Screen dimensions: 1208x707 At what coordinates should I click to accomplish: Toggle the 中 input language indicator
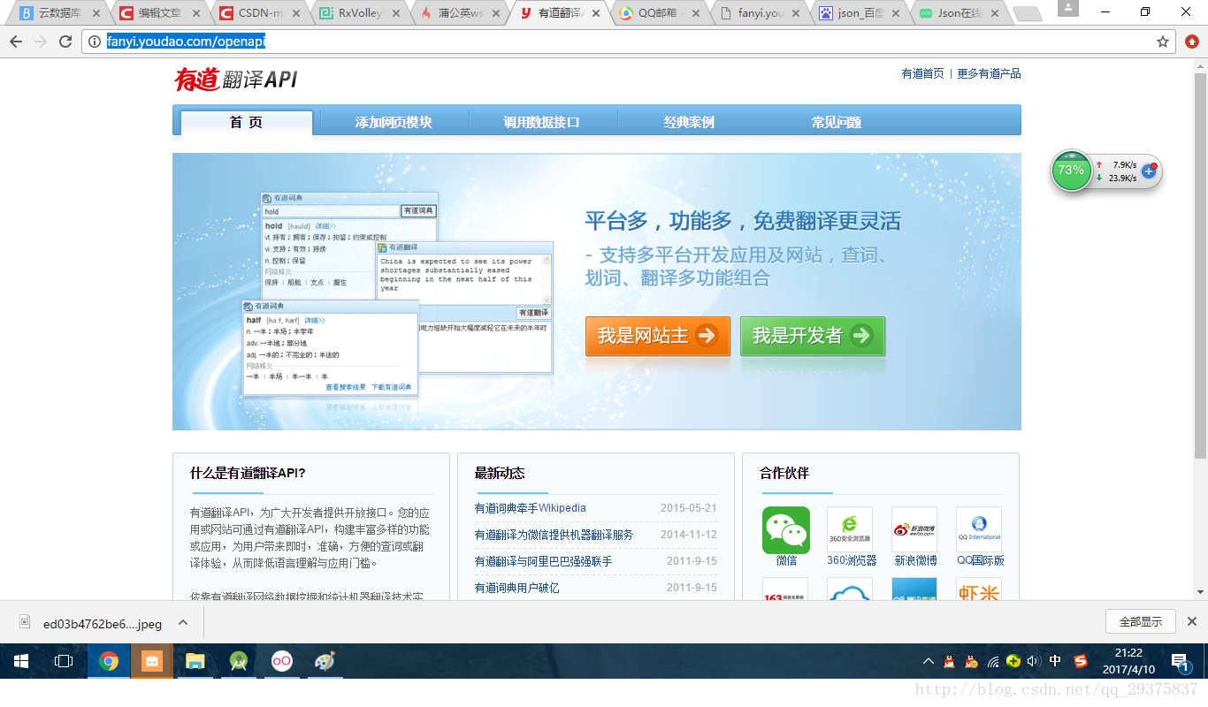[x=1055, y=661]
